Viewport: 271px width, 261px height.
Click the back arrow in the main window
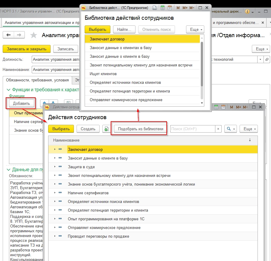[x=8, y=35]
